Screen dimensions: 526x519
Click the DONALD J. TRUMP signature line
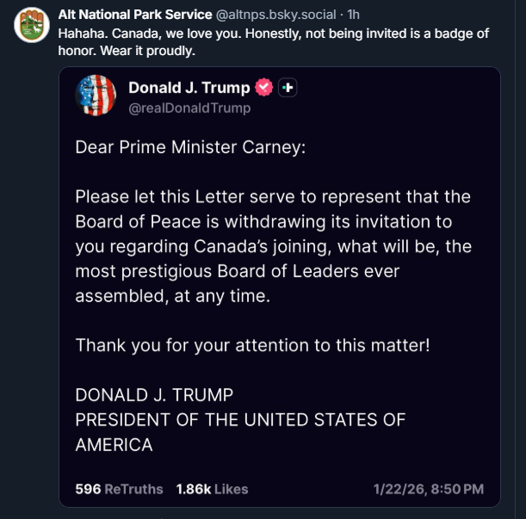[x=154, y=395]
